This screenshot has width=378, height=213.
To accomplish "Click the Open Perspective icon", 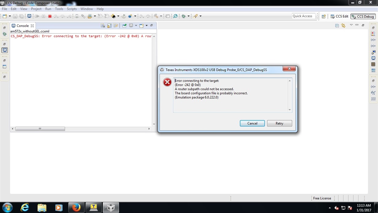I will (x=324, y=16).
